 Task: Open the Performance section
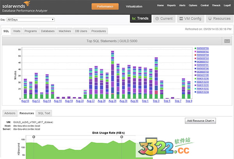pyautogui.click(x=105, y=6)
